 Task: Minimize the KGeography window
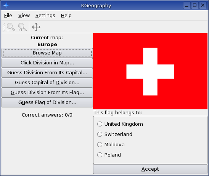pos(186,5)
